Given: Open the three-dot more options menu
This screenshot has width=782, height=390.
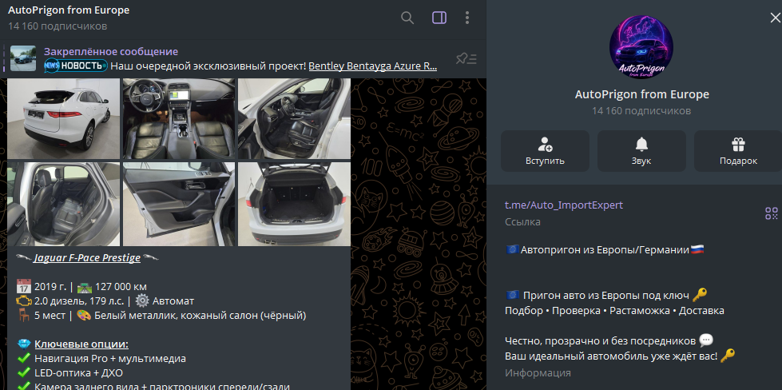Looking at the screenshot, I should [x=466, y=18].
